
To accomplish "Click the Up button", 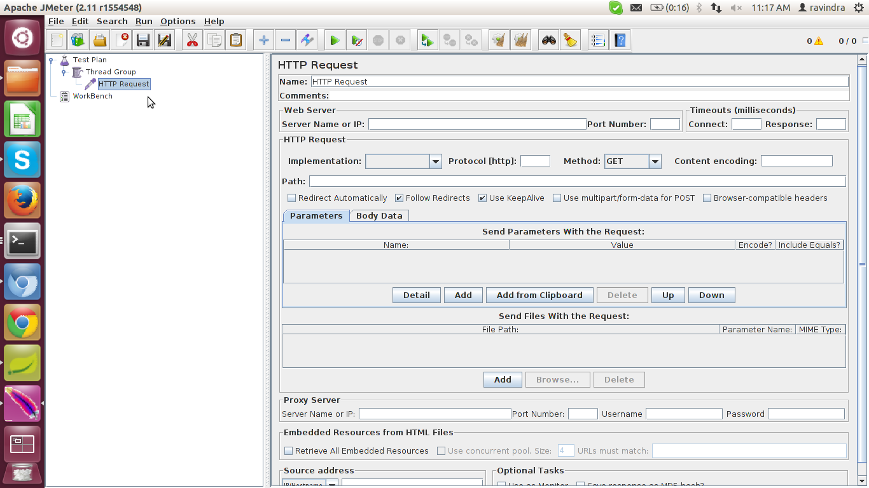I will (x=668, y=295).
